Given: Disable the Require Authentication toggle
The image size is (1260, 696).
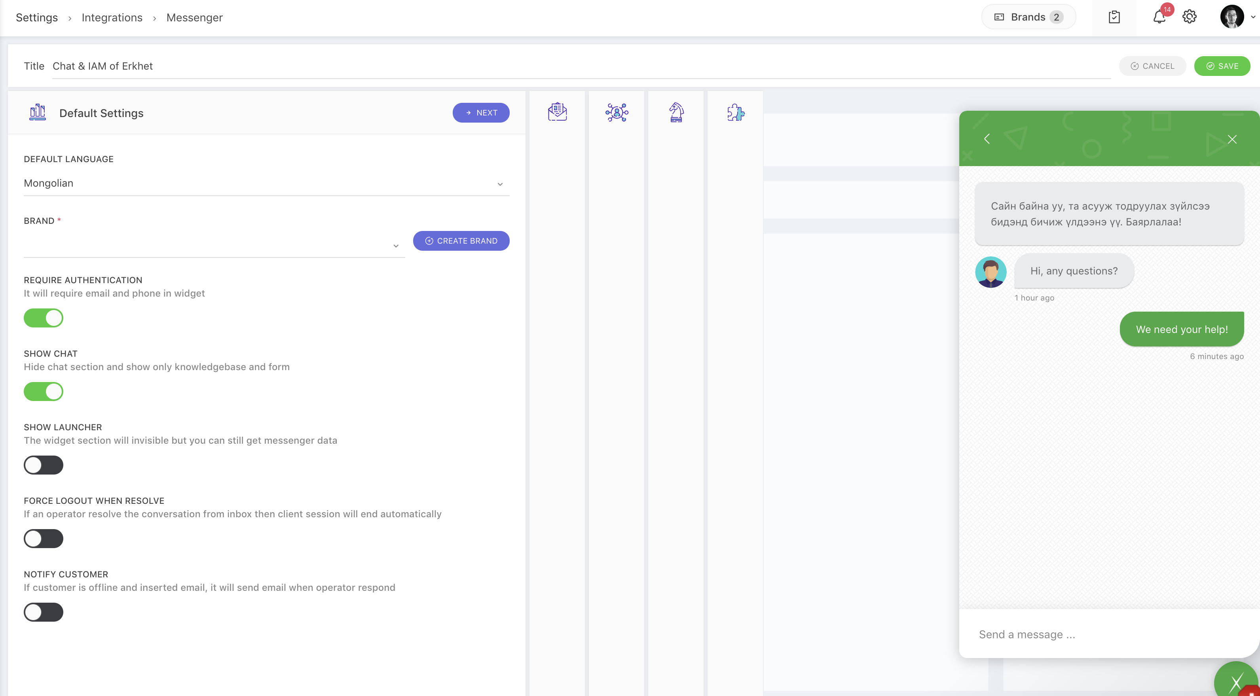Looking at the screenshot, I should [x=44, y=318].
